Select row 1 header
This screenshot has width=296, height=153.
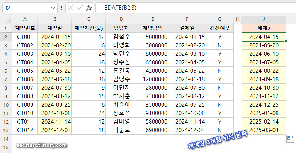pos(6,29)
